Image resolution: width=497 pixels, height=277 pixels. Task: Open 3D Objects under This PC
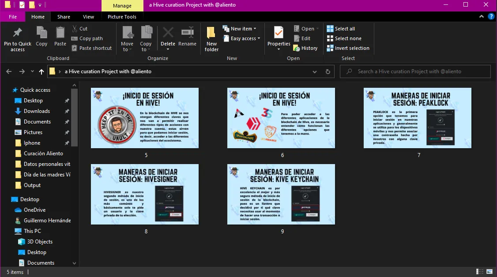(40, 242)
